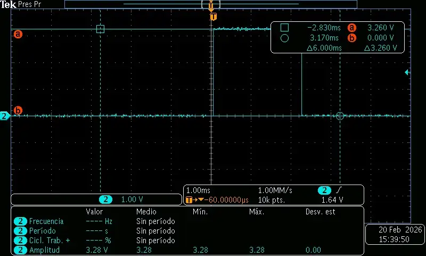Click the Cicl. Trab. + measurement label

pyautogui.click(x=50, y=241)
